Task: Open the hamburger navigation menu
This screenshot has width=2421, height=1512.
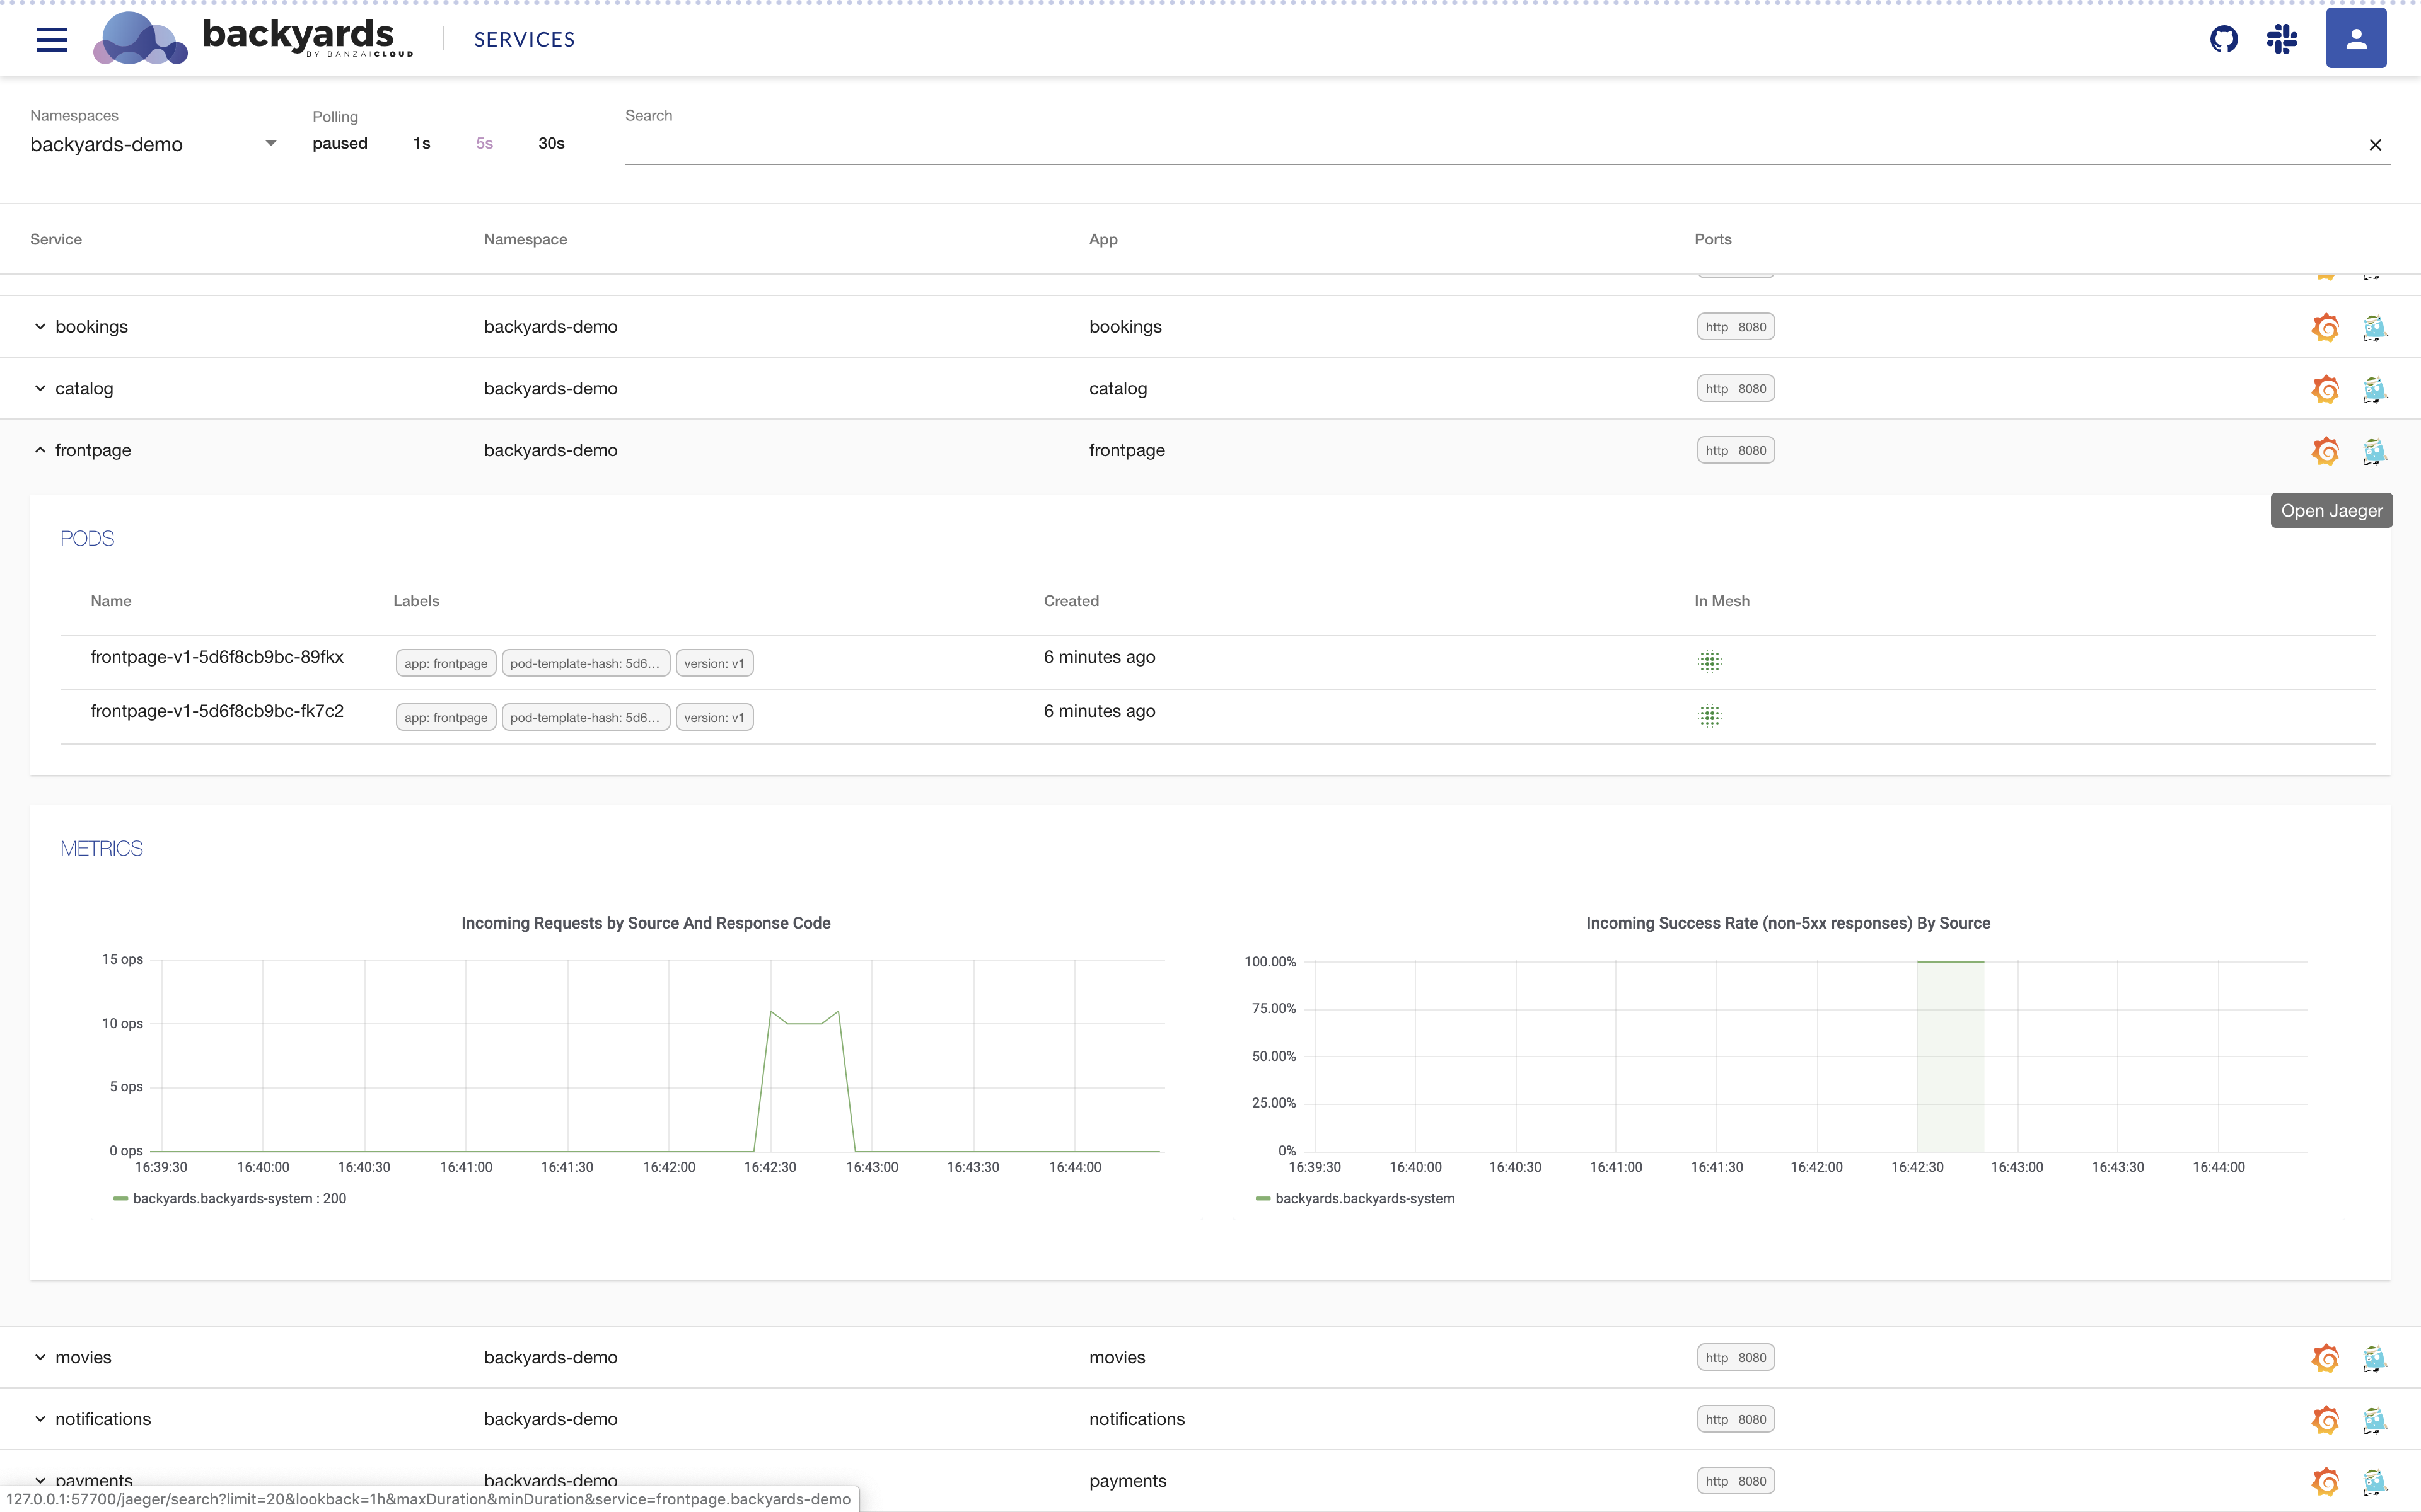Action: tap(51, 39)
